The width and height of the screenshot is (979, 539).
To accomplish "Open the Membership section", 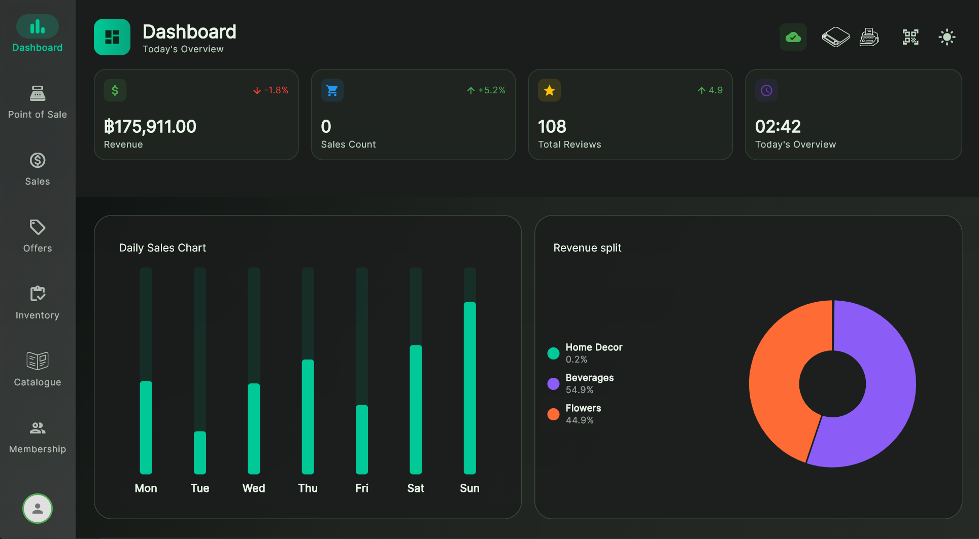I will point(37,436).
